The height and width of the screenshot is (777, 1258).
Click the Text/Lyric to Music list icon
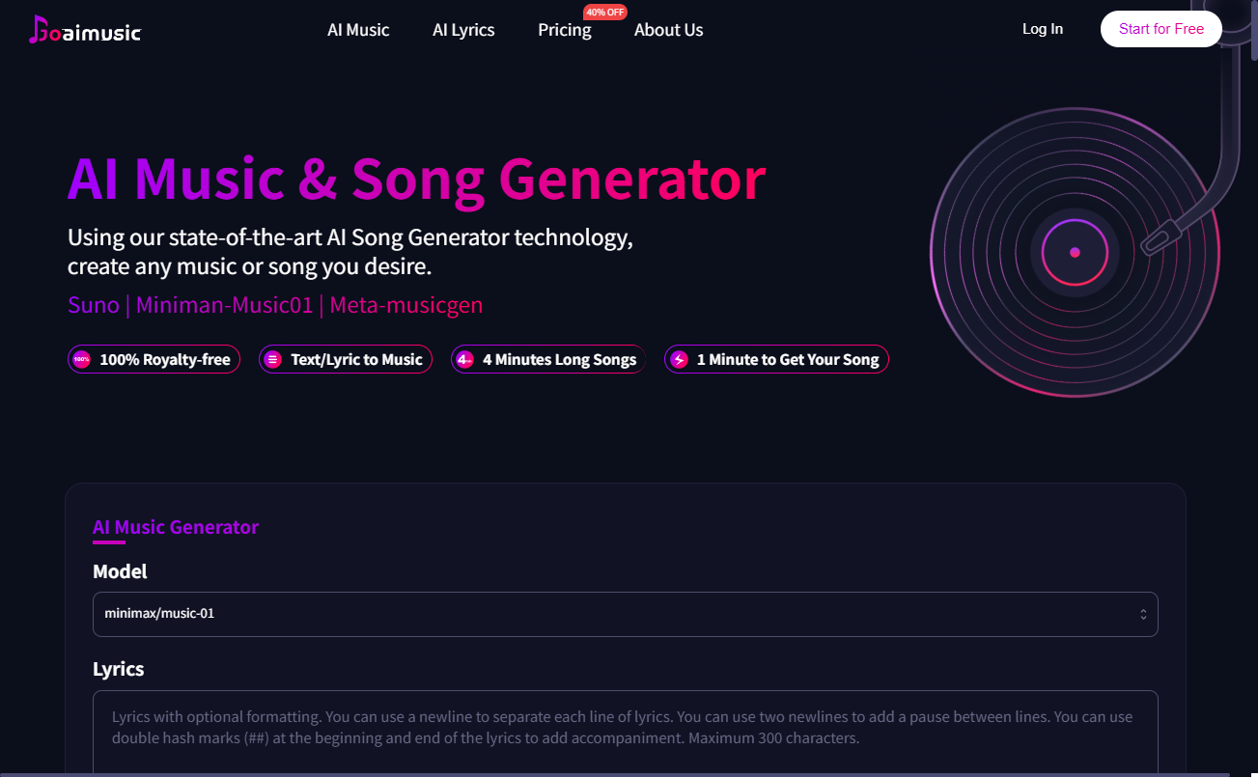(273, 359)
